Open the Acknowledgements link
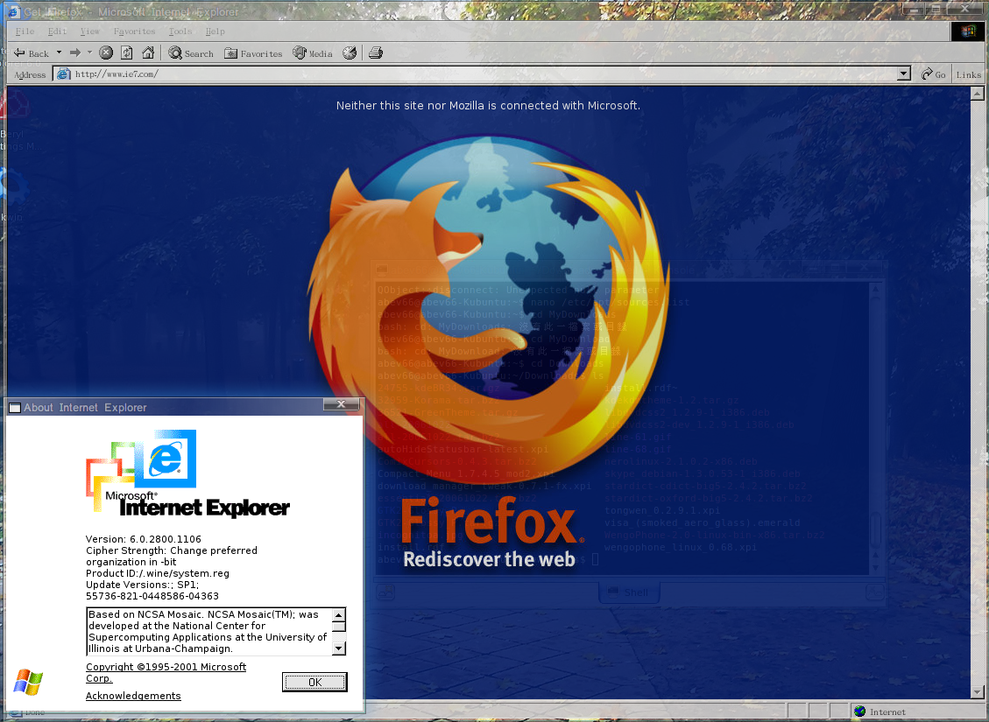989x722 pixels. click(x=133, y=696)
